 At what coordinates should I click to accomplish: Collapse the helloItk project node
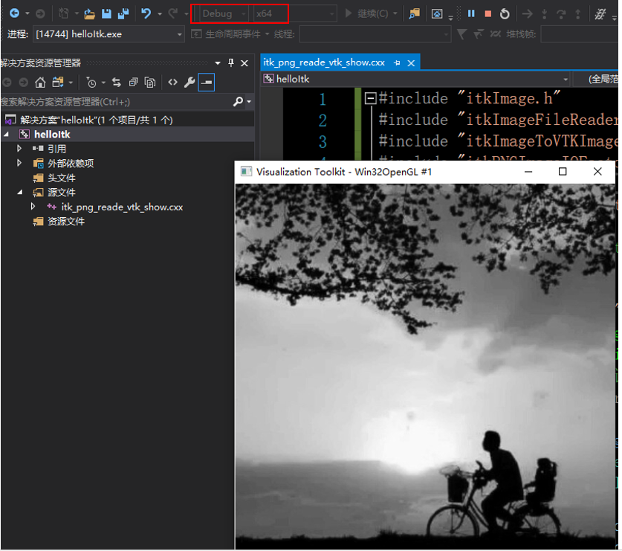point(7,135)
